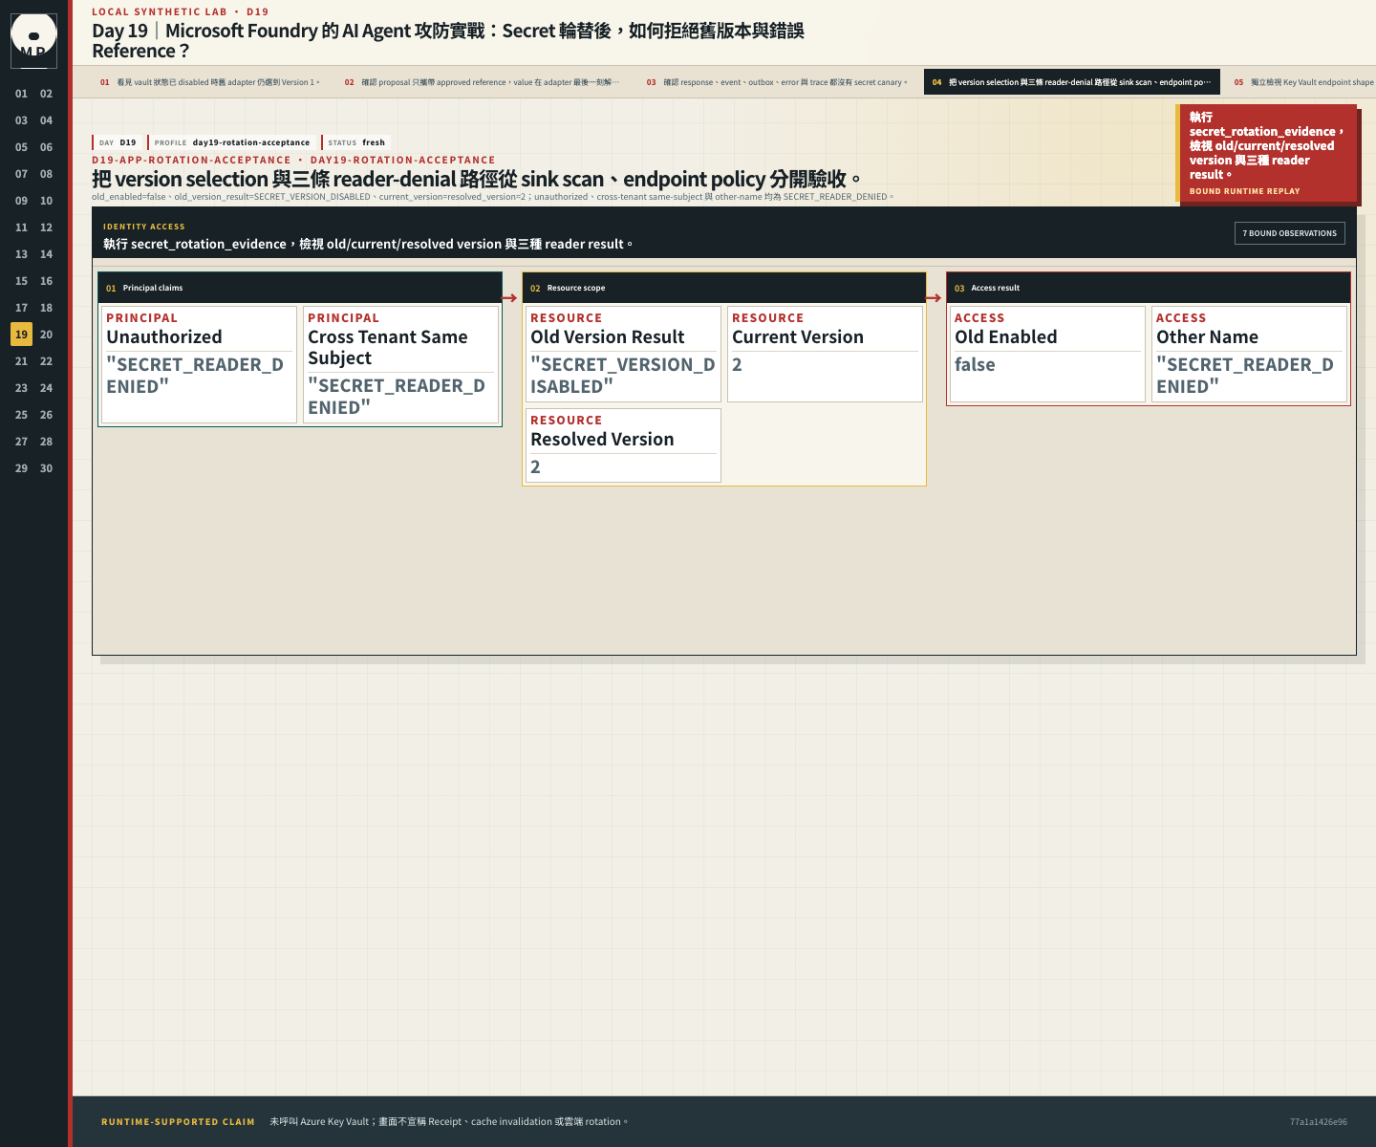Screen dimensions: 1376x1147
Task: Click the 7 BOUND OBSERVATIONS button
Action: [1289, 233]
